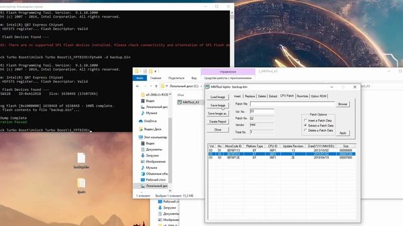Select microcode row 0EF8F12E
Image resolution: width=403 pixels, height=226 pixels.
(x=281, y=158)
